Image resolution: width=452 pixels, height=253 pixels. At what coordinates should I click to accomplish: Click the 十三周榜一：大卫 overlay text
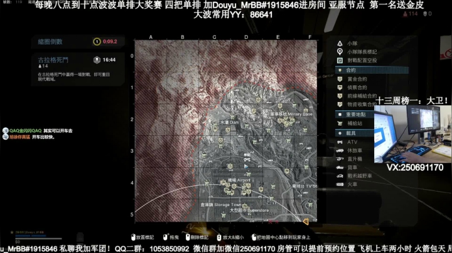pyautogui.click(x=412, y=101)
